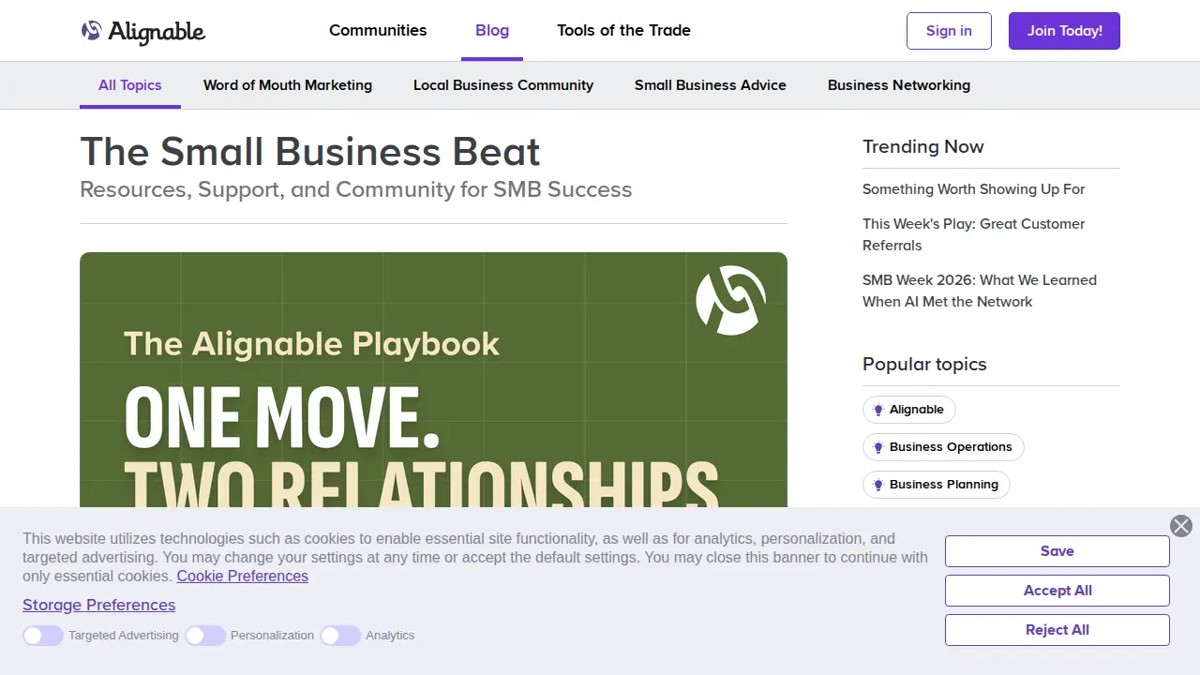Image resolution: width=1200 pixels, height=675 pixels.
Task: Open Tools of the Trade menu
Action: click(x=623, y=30)
